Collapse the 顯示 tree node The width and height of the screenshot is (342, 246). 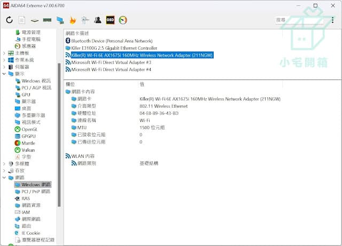click(x=4, y=74)
